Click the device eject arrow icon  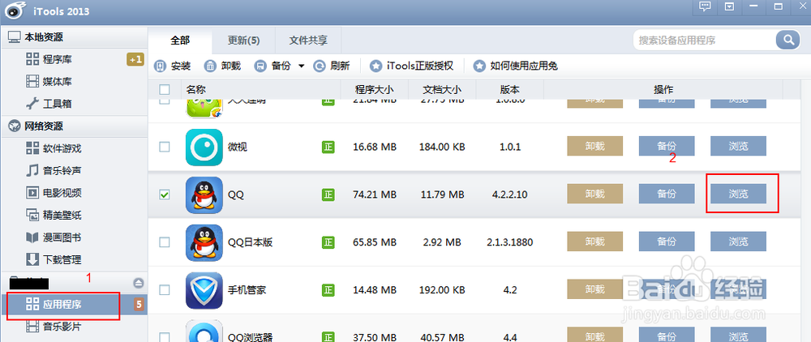(x=138, y=283)
